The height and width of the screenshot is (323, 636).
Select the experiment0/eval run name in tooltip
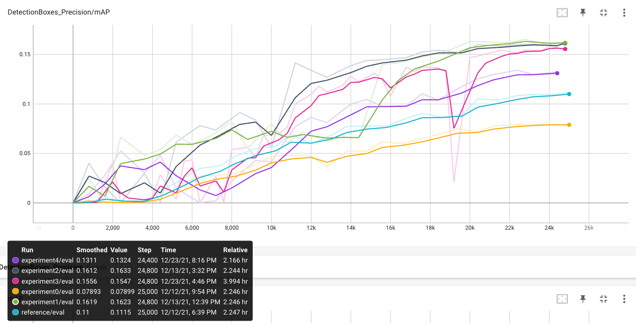tap(47, 292)
